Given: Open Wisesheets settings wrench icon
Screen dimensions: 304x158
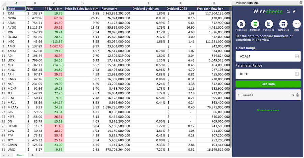Looking at the screenshot, I should [294, 11].
